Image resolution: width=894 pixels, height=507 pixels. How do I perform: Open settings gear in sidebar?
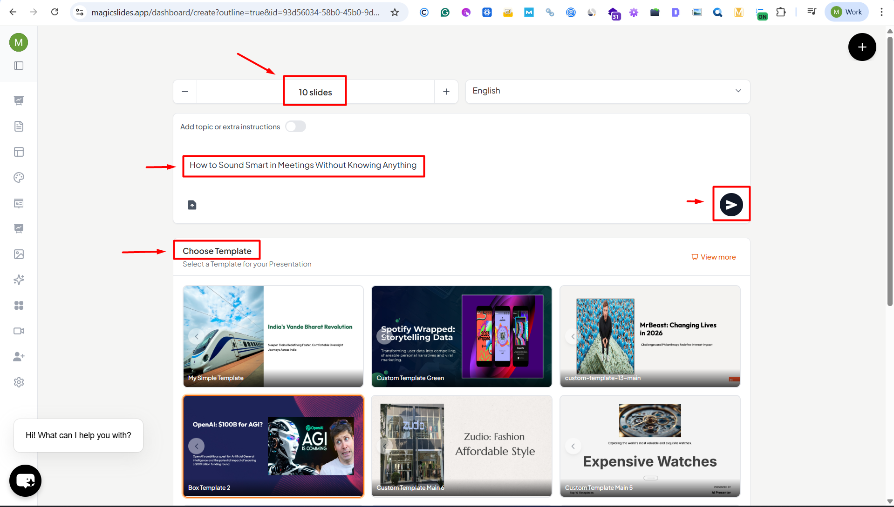(x=19, y=382)
